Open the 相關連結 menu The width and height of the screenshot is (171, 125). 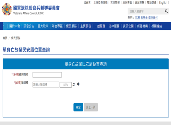click(x=157, y=26)
